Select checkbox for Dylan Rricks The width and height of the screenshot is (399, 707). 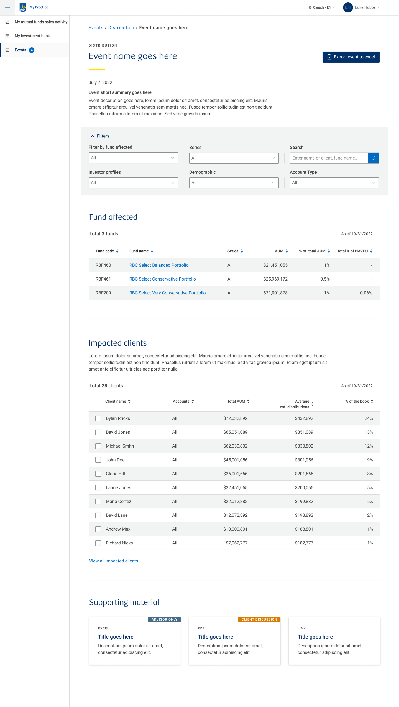(x=98, y=418)
